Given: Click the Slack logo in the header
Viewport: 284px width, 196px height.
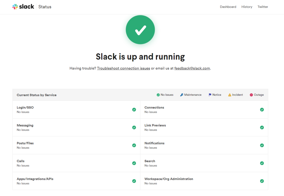Looking at the screenshot, I should coord(23,6).
